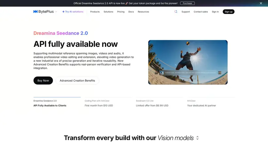Click 'First month from $10 USD' text
Image resolution: width=268 pixels, height=150 pixels.
coord(99,105)
